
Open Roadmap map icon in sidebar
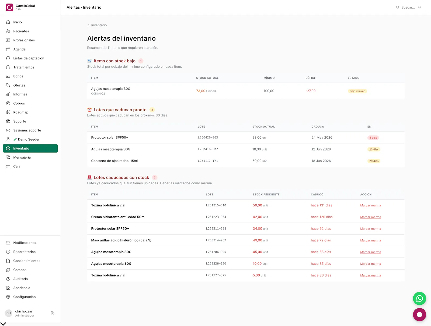tap(8, 112)
